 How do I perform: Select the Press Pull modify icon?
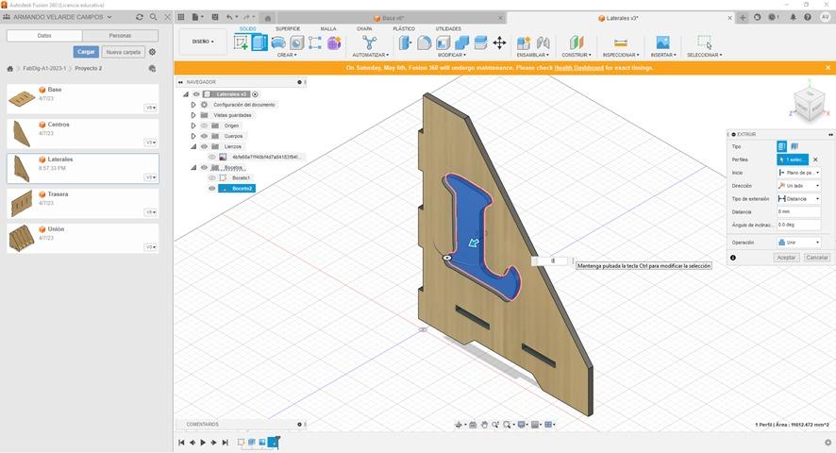coord(406,42)
